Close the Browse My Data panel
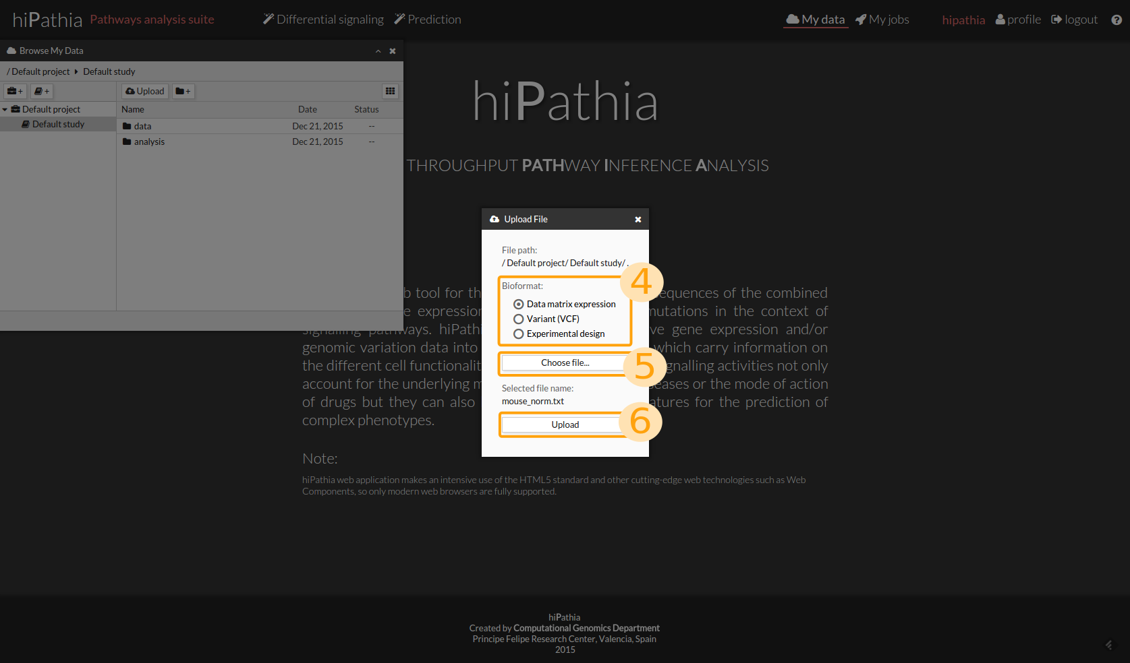 coord(393,51)
